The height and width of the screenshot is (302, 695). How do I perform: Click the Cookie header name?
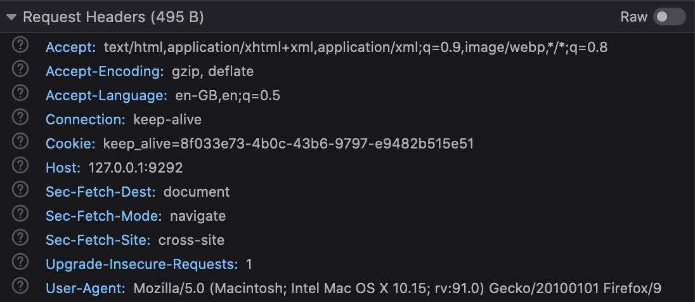[x=70, y=144]
